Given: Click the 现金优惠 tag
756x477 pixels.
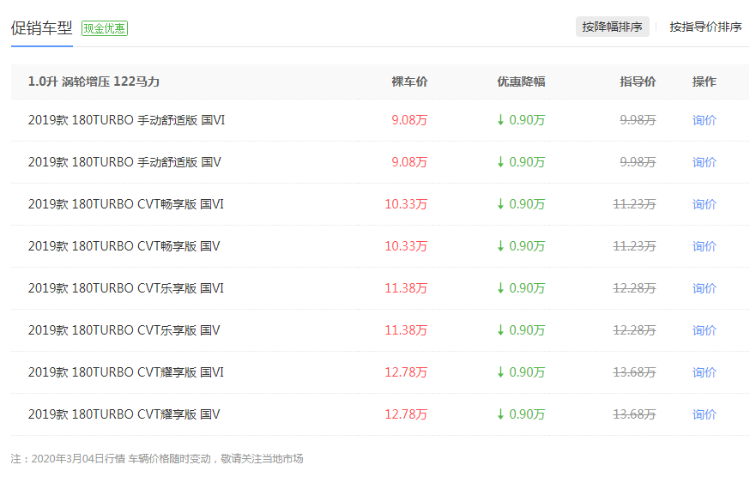Looking at the screenshot, I should coord(105,29).
